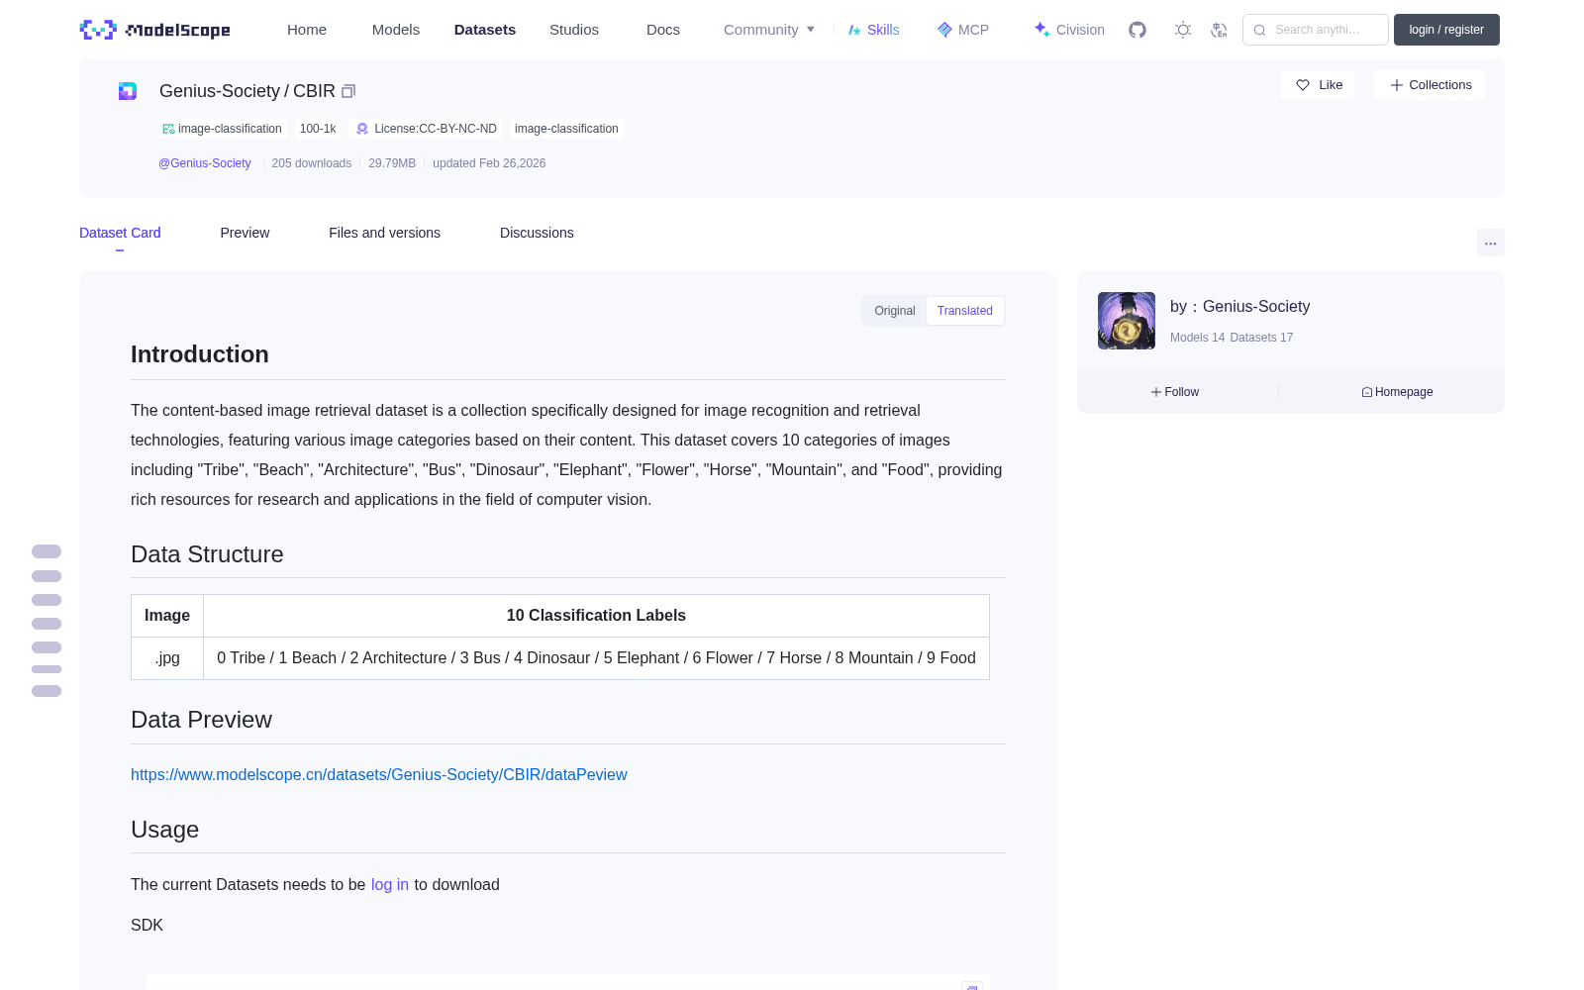This screenshot has height=990, width=1584.
Task: Open the dataPeview URL link
Action: click(x=379, y=774)
